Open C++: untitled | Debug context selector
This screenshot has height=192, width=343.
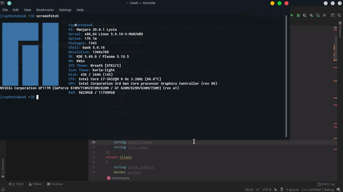click(x=318, y=190)
